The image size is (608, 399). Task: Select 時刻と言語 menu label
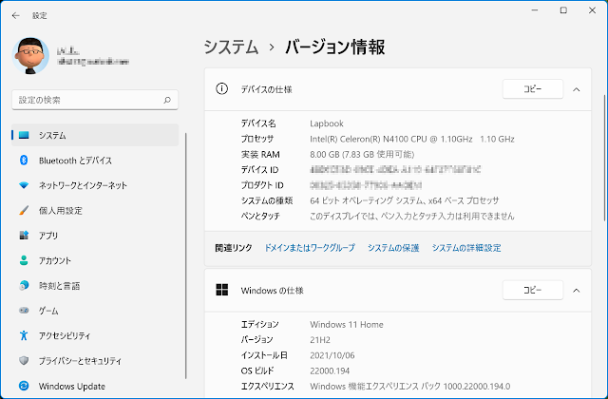coord(59,286)
